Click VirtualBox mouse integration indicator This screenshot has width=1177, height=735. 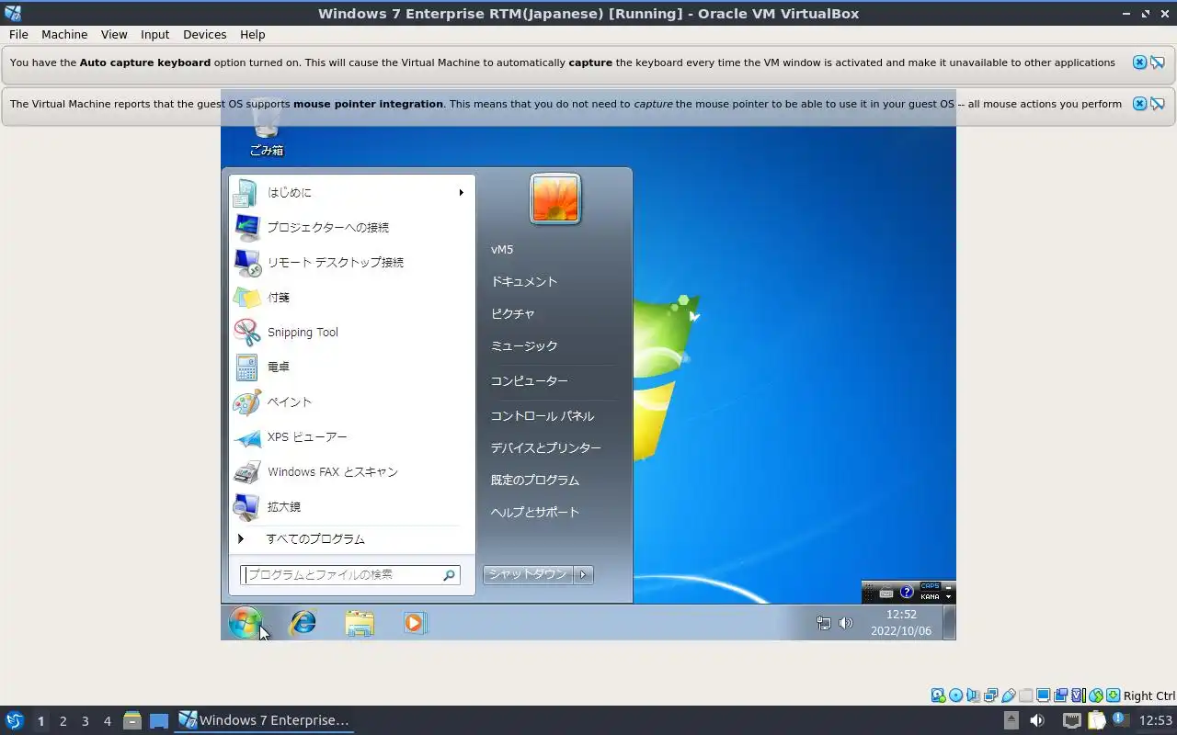[x=1096, y=695]
